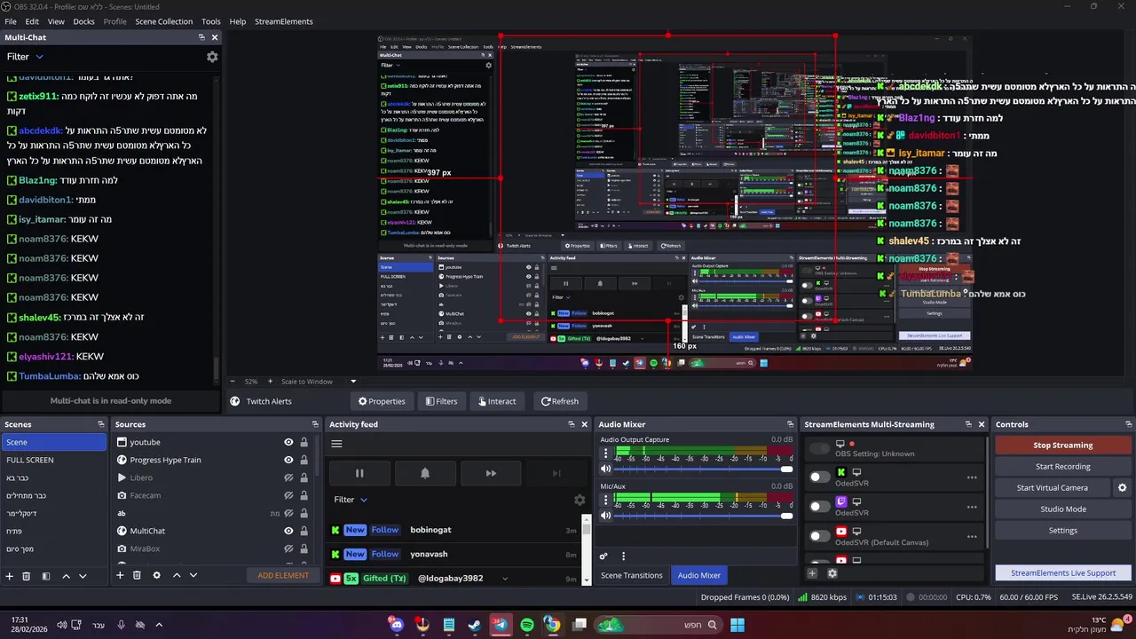Mute alerts with the bell button

pyautogui.click(x=425, y=473)
